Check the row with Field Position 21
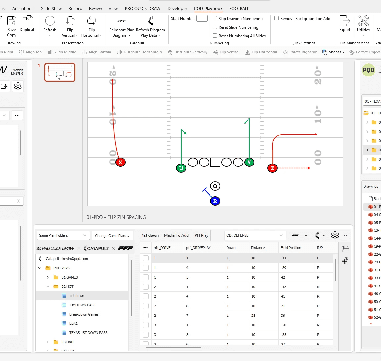Viewport: 381px width, 361px height. pos(146,306)
